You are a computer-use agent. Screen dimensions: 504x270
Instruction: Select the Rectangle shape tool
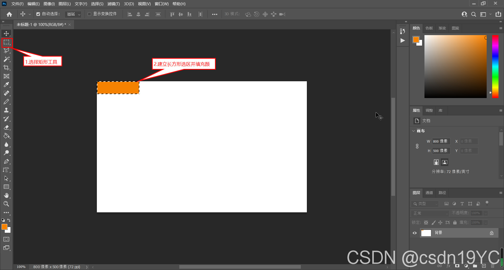pyautogui.click(x=6, y=187)
